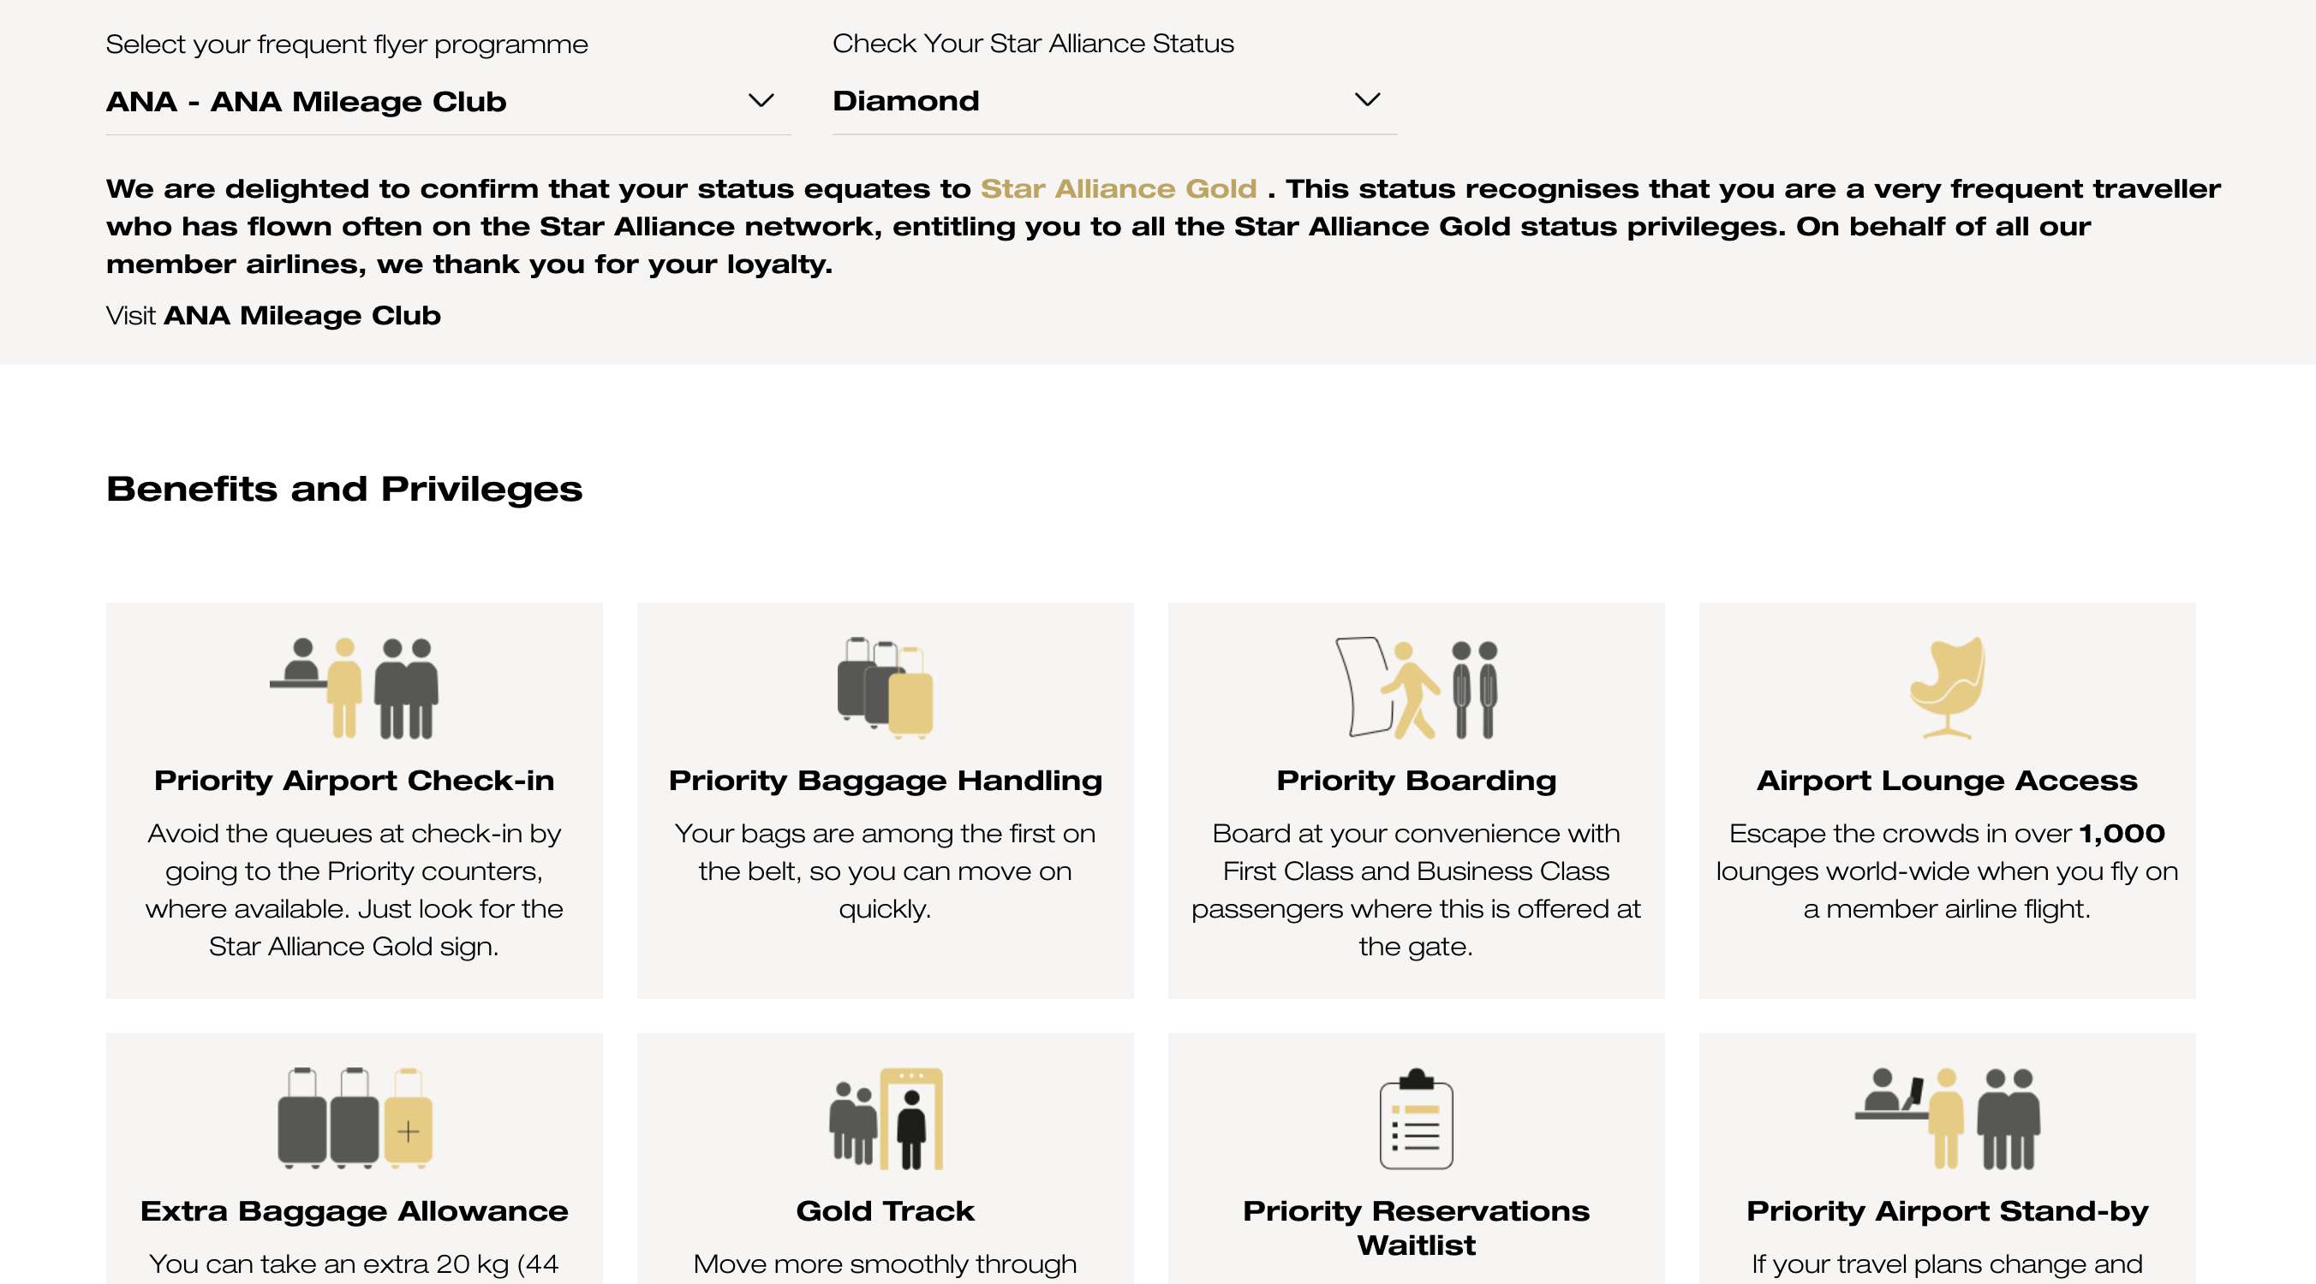Click the chevron beside Diamond status

[1367, 100]
